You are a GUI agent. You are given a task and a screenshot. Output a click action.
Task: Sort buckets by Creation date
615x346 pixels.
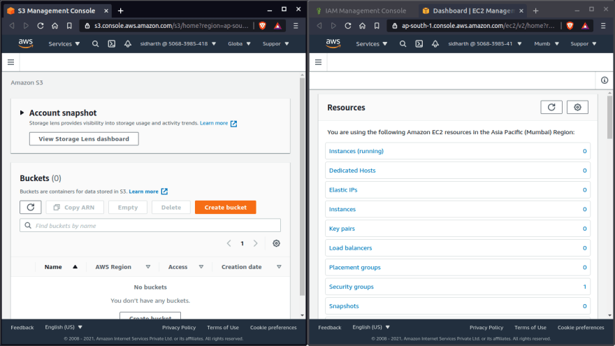251,267
